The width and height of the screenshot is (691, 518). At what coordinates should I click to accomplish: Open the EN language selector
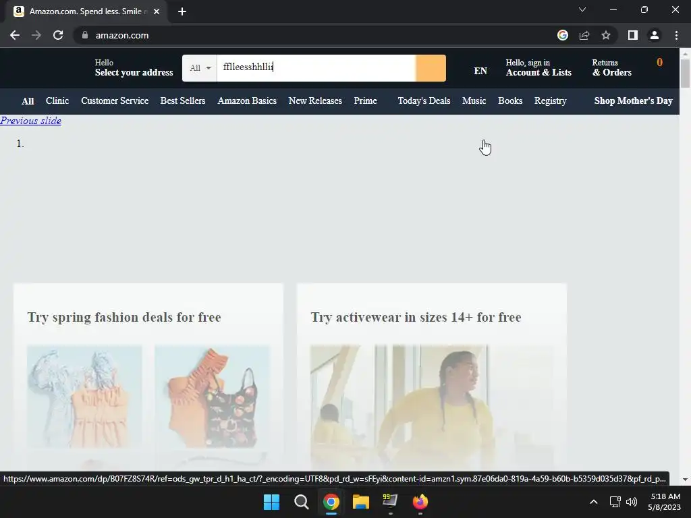coord(480,71)
